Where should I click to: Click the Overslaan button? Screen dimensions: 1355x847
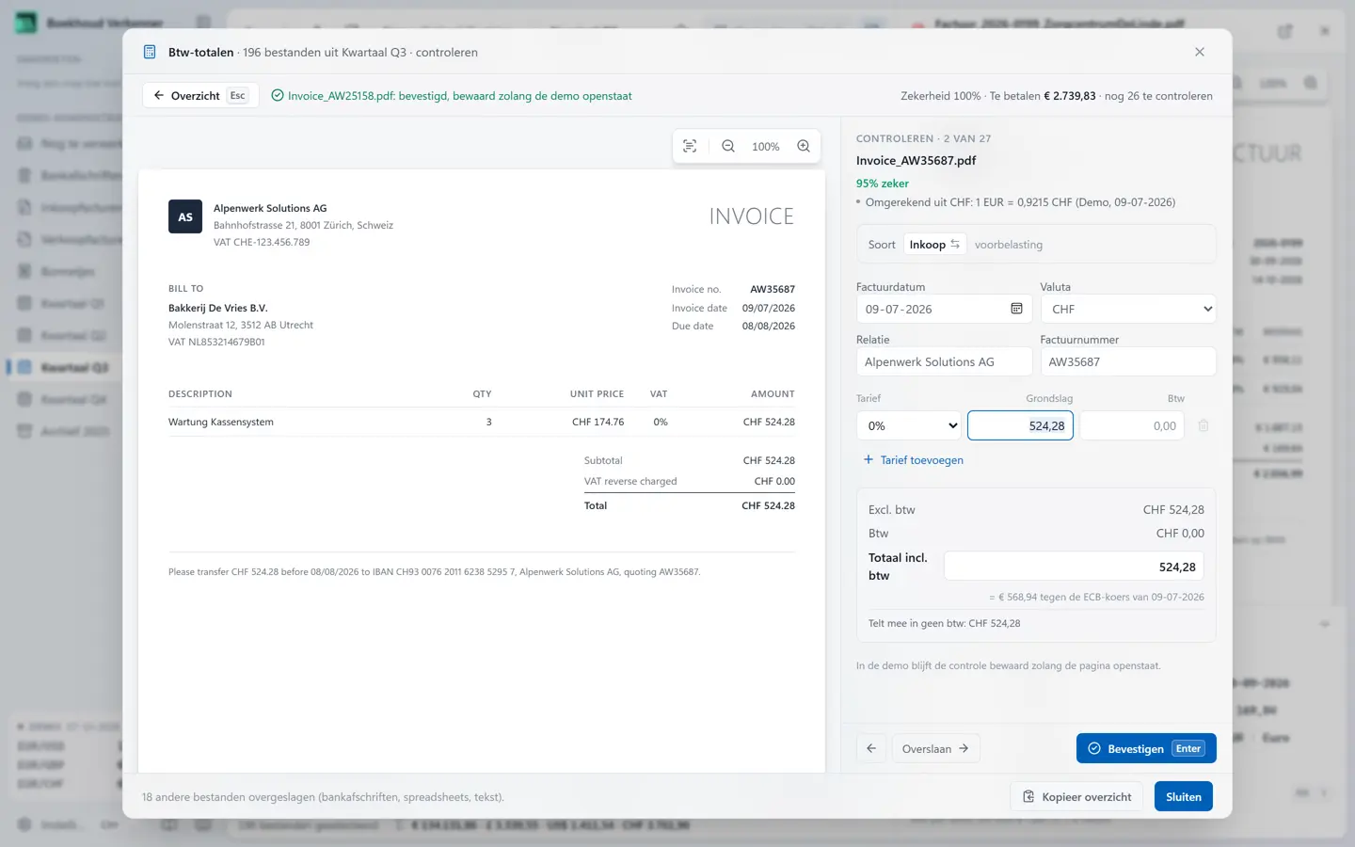point(935,748)
